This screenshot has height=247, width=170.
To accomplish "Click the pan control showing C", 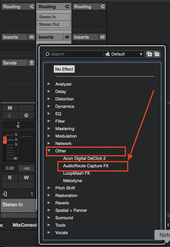I will pos(18,125).
